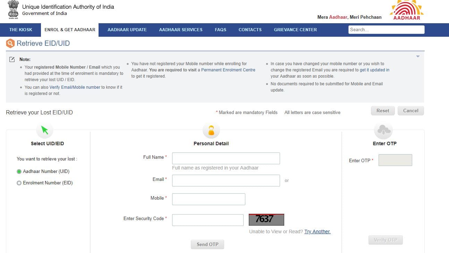The height and width of the screenshot is (253, 449).
Task: Open the Verify Email/Mobile number link
Action: click(75, 87)
